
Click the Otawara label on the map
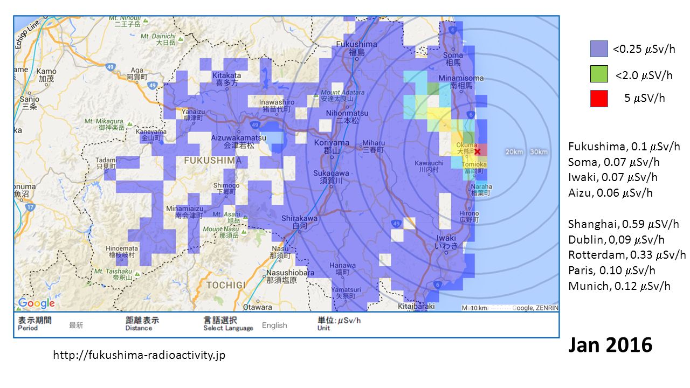click(x=258, y=307)
